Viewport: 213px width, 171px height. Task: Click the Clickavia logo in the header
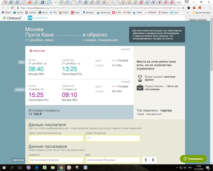point(12,18)
